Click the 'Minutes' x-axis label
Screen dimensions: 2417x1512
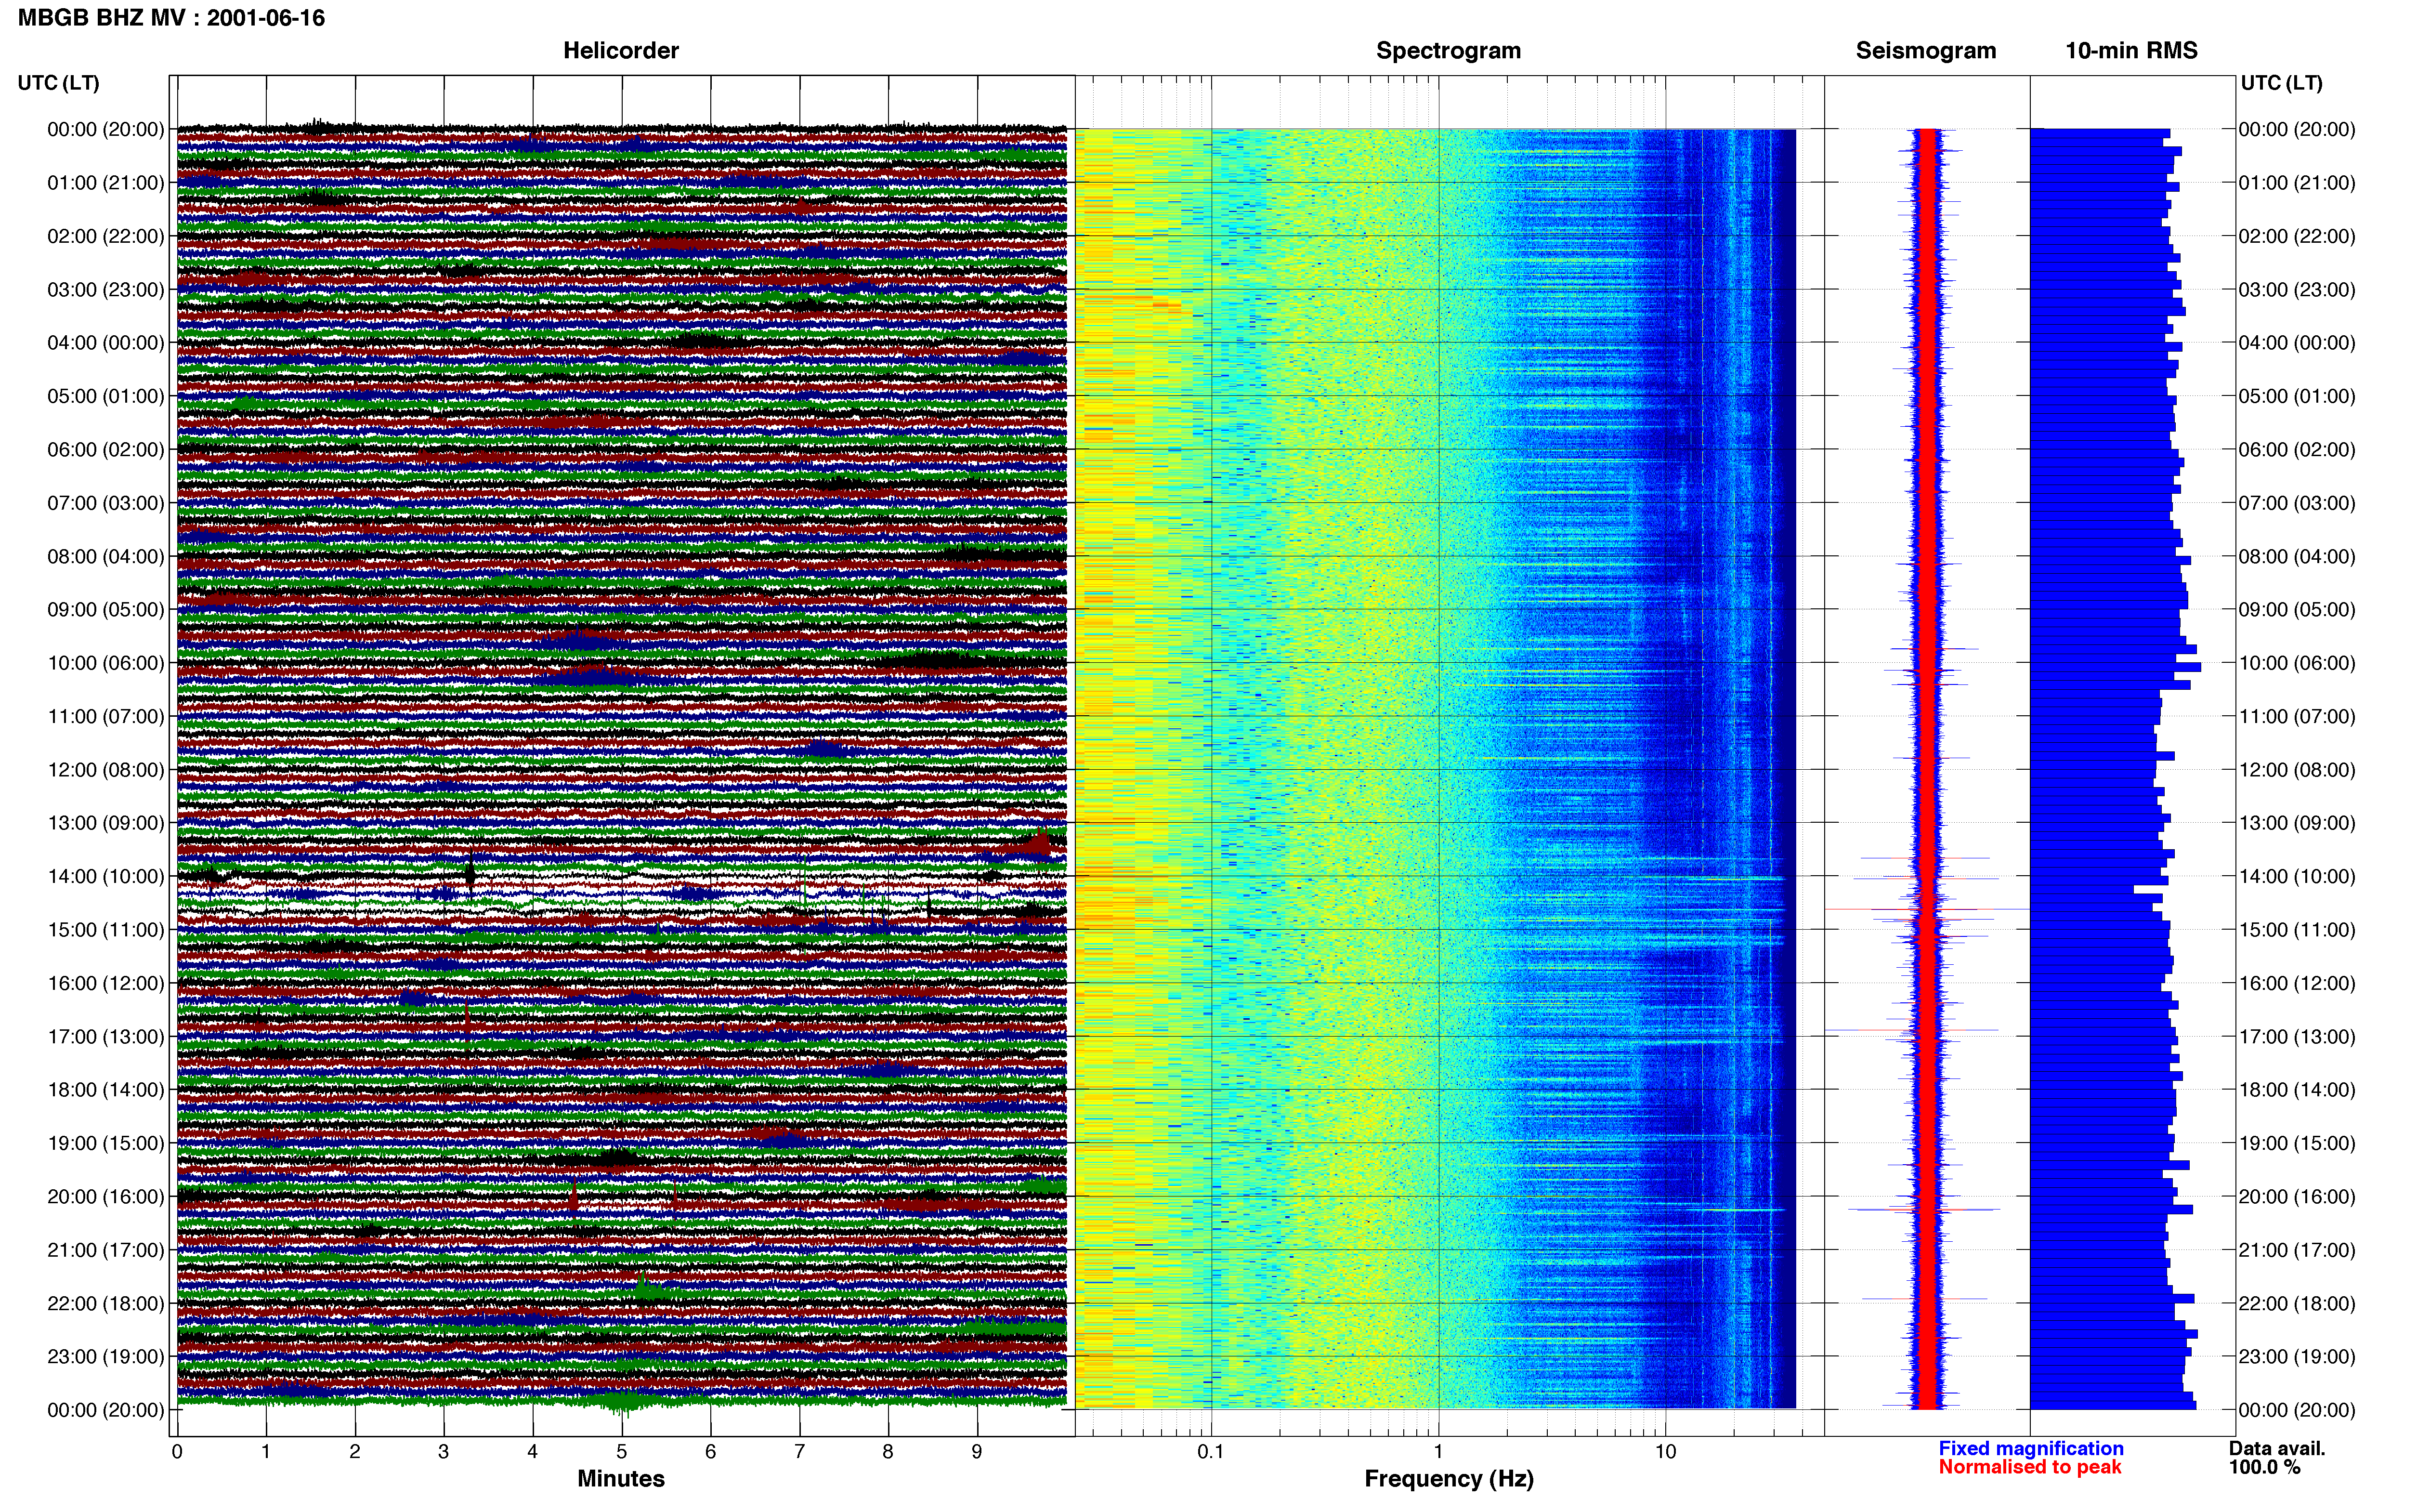click(x=621, y=1478)
